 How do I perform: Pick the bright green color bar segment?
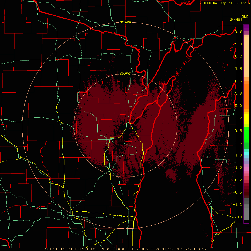coord(246,134)
